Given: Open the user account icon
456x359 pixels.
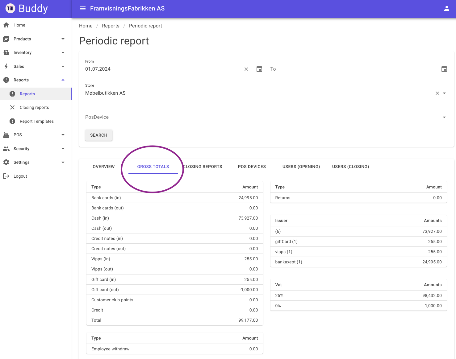Looking at the screenshot, I should (446, 8).
